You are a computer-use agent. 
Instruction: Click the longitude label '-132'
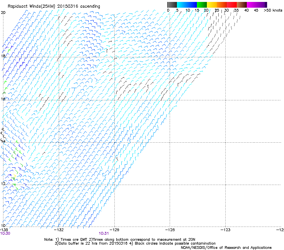point(59,230)
